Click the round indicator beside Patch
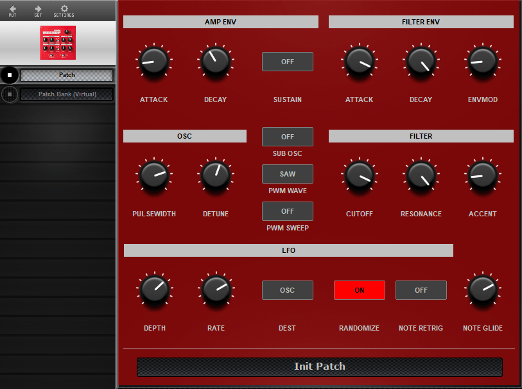 click(x=8, y=75)
